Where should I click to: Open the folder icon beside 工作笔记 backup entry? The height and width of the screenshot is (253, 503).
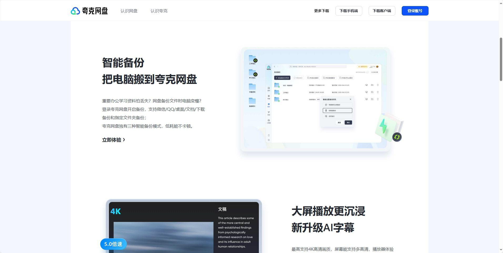click(372, 92)
